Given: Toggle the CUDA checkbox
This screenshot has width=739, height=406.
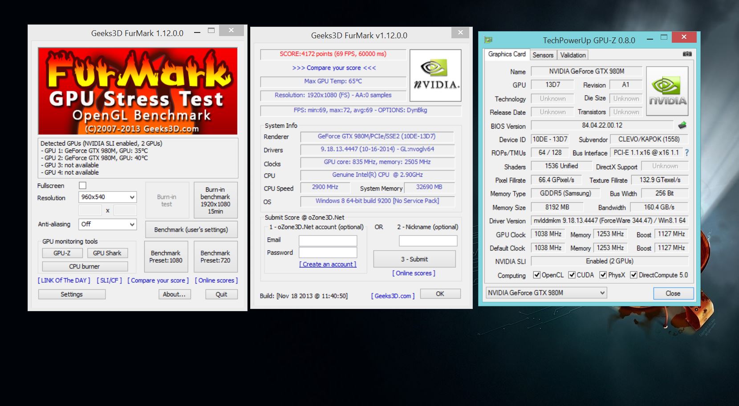Looking at the screenshot, I should pos(572,275).
